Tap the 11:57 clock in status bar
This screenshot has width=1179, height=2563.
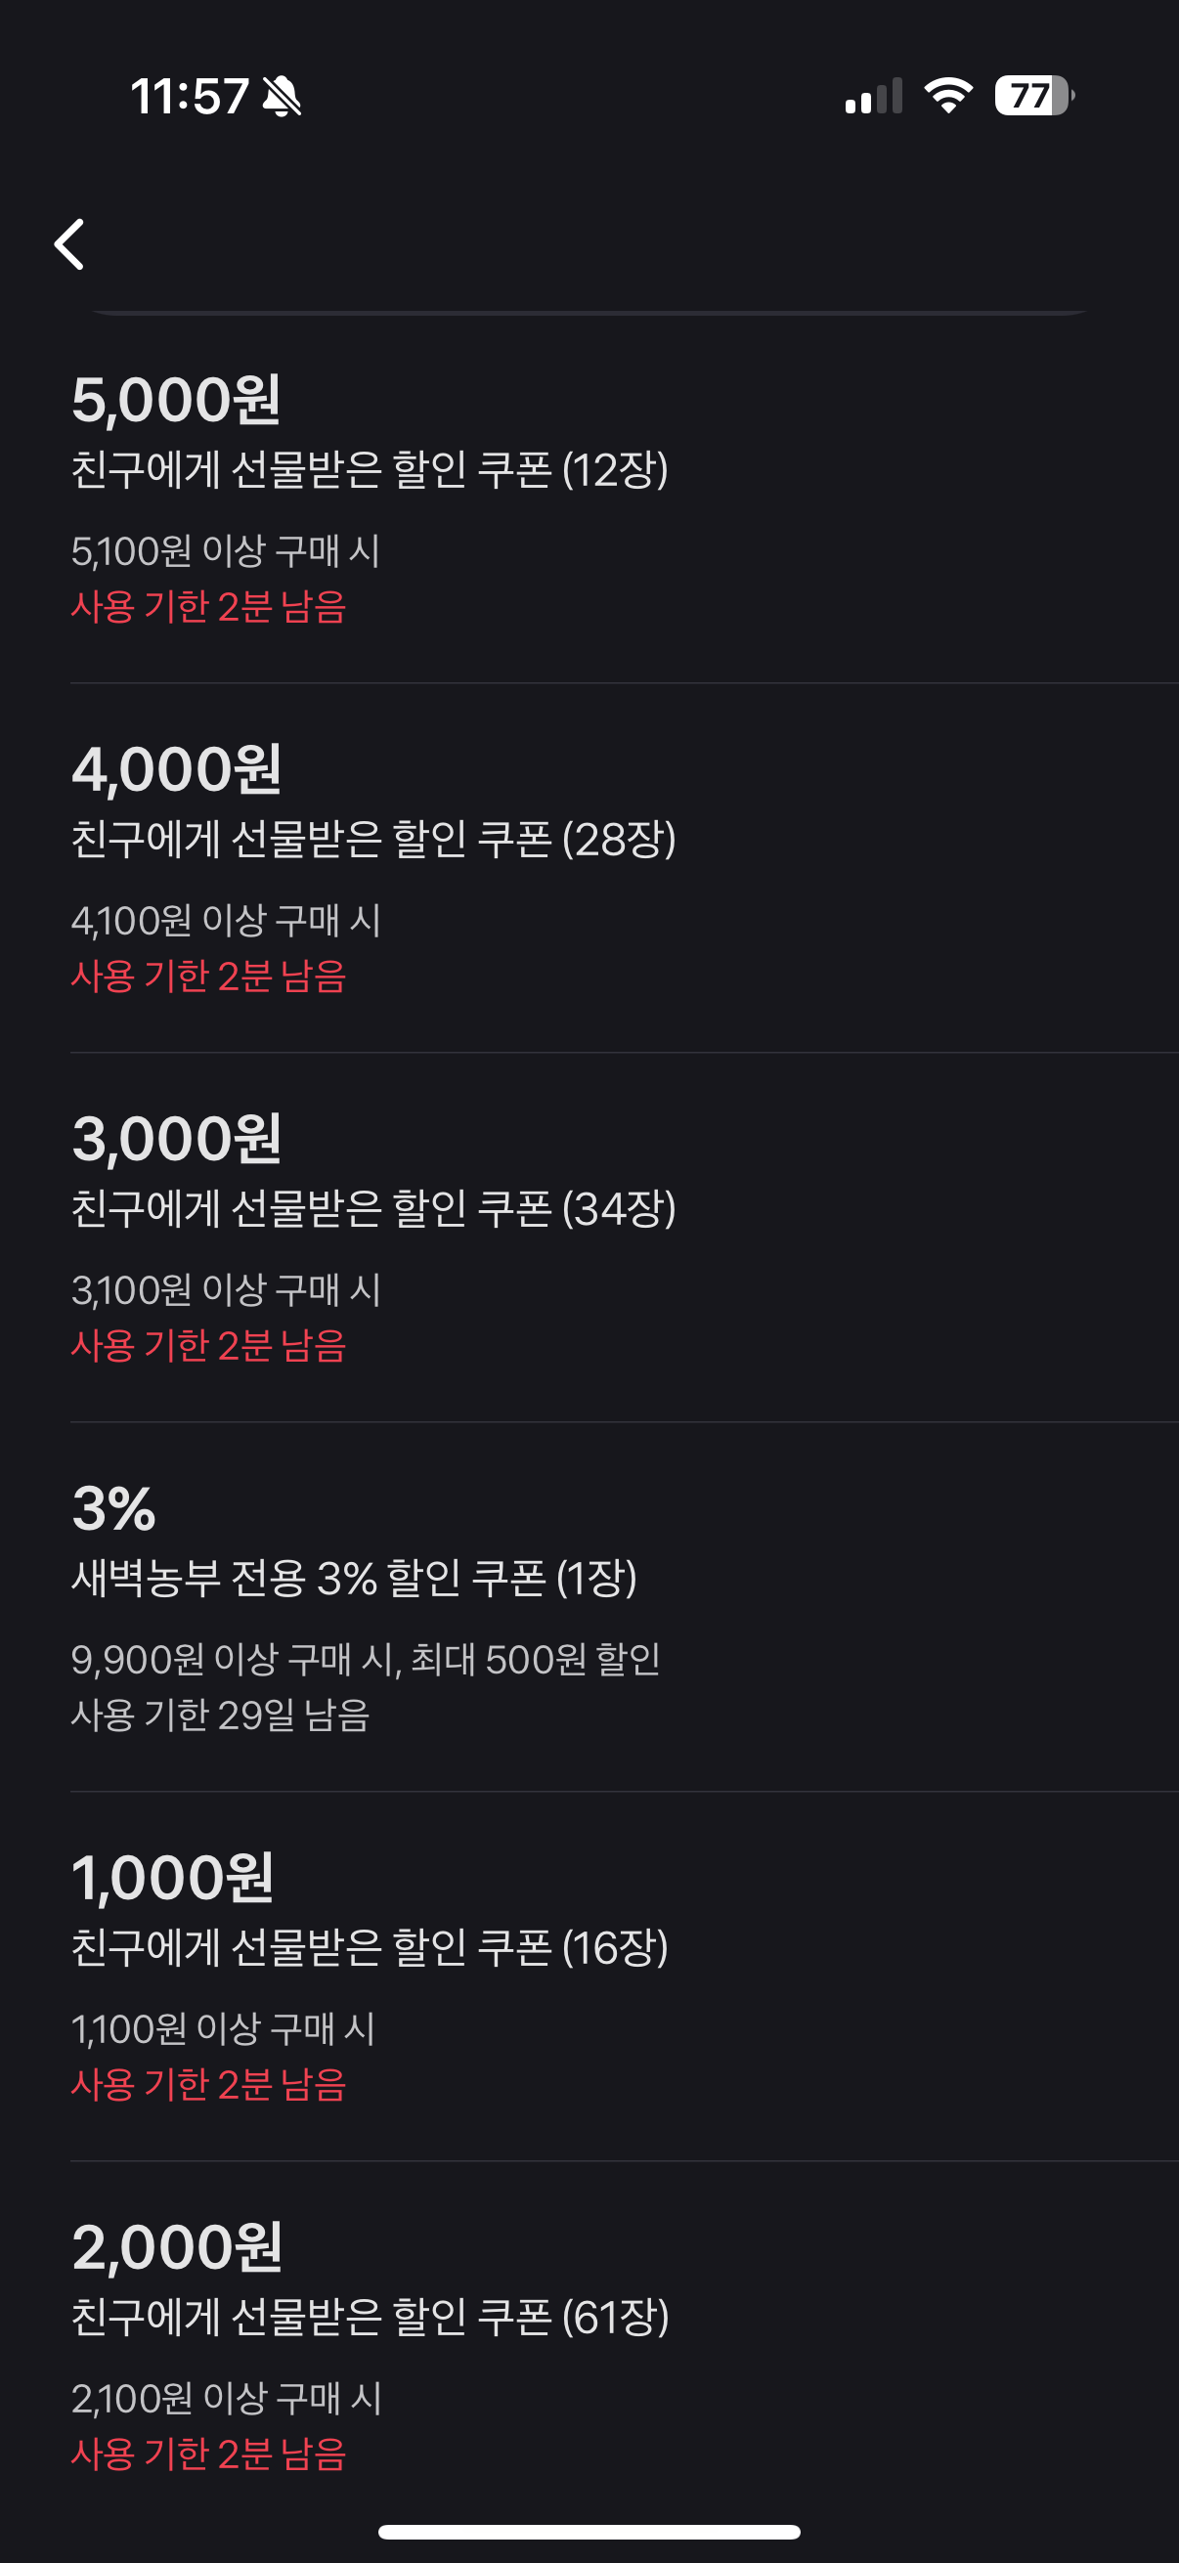pos(189,97)
